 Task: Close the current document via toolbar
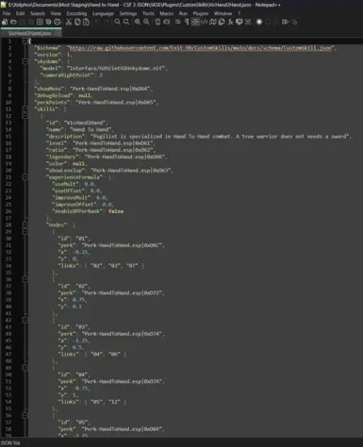[x=40, y=22]
